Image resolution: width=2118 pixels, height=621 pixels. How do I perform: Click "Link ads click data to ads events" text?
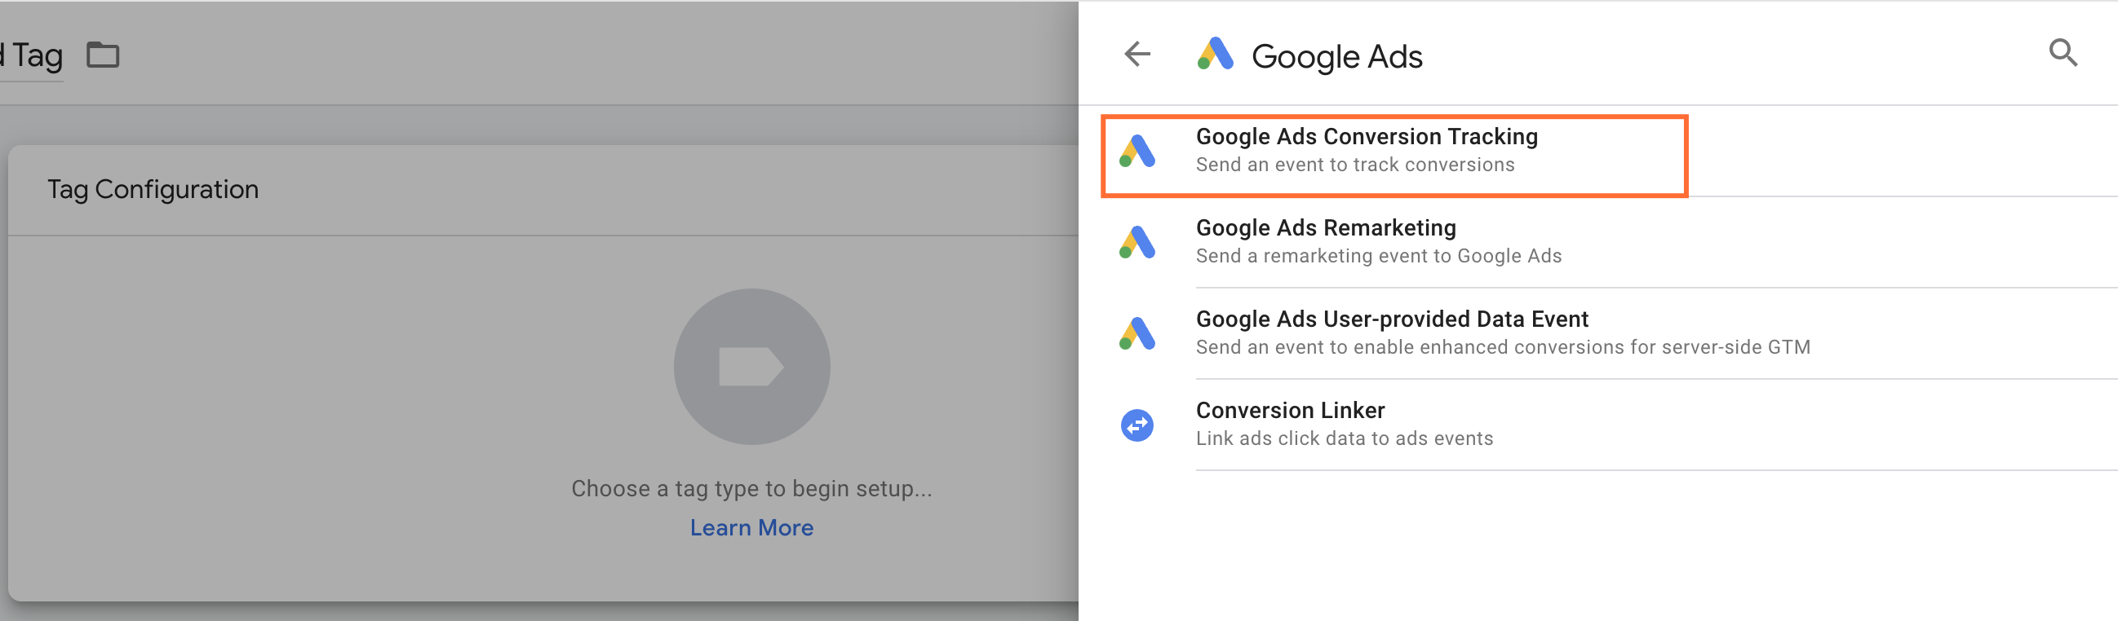[x=1344, y=438]
